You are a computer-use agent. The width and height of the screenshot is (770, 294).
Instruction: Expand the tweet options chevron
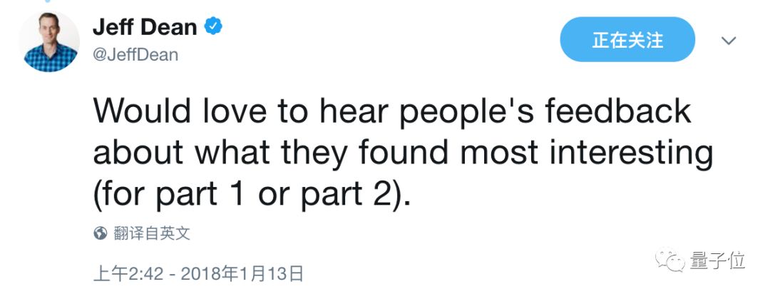tap(728, 41)
